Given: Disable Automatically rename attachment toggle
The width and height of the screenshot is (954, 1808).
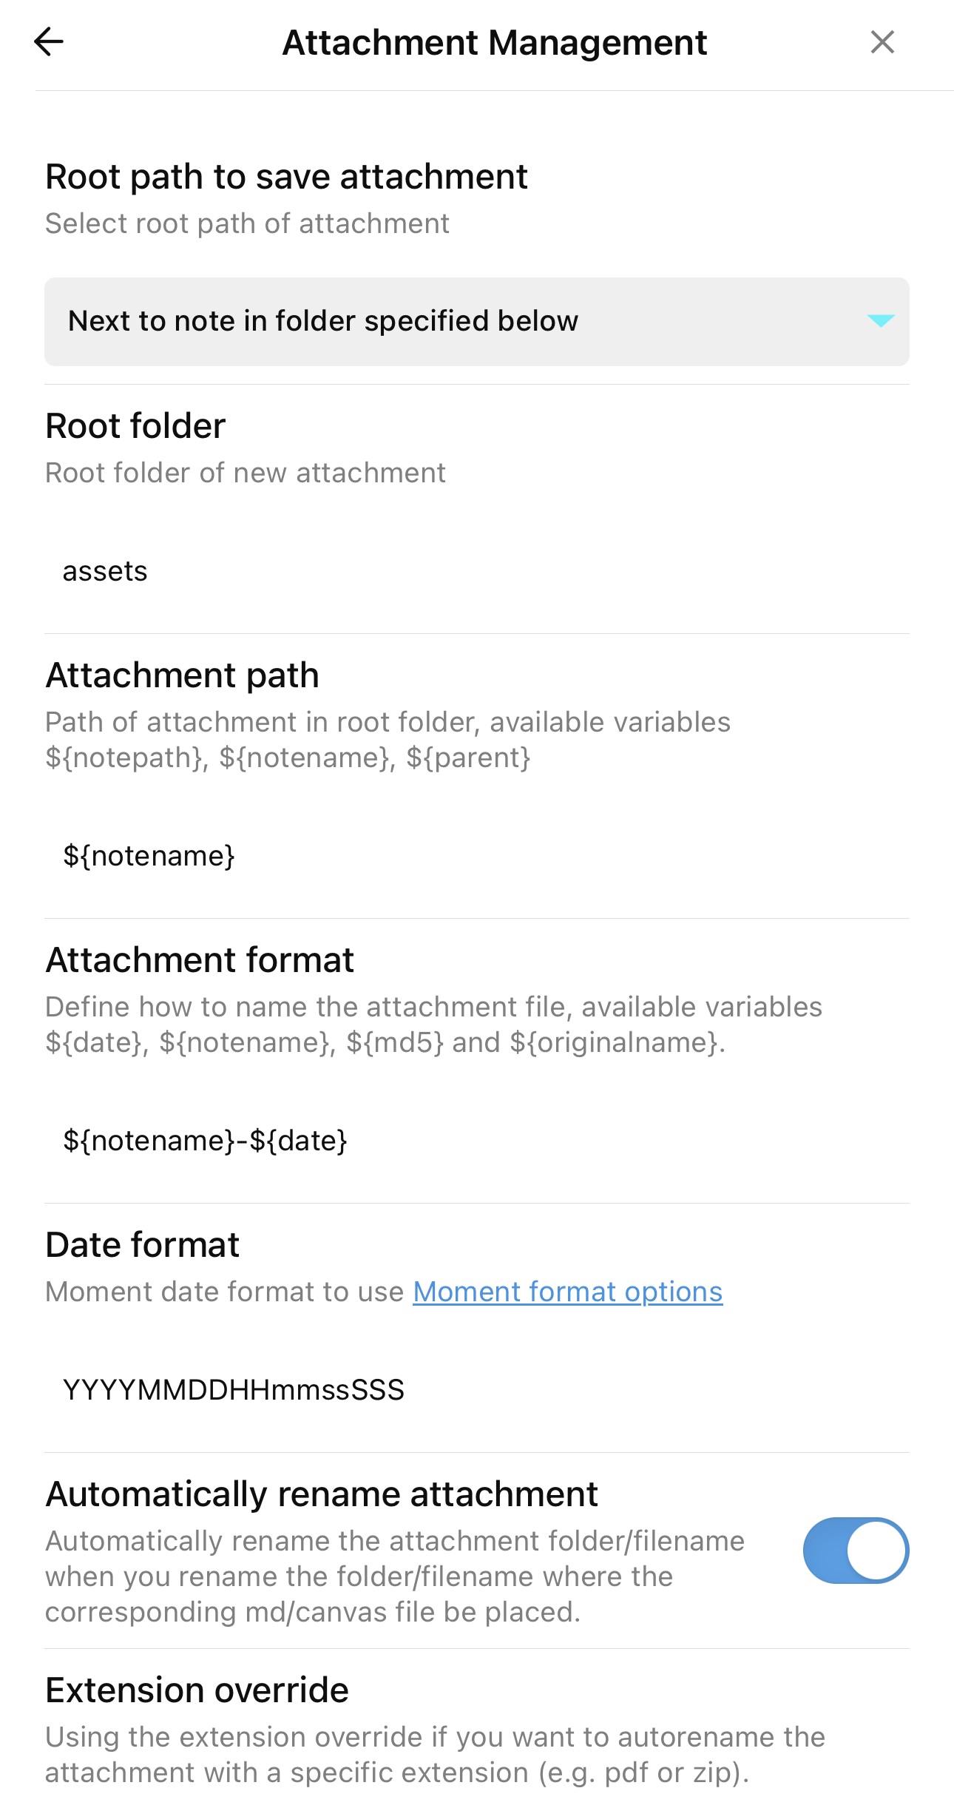Looking at the screenshot, I should pyautogui.click(x=856, y=1551).
